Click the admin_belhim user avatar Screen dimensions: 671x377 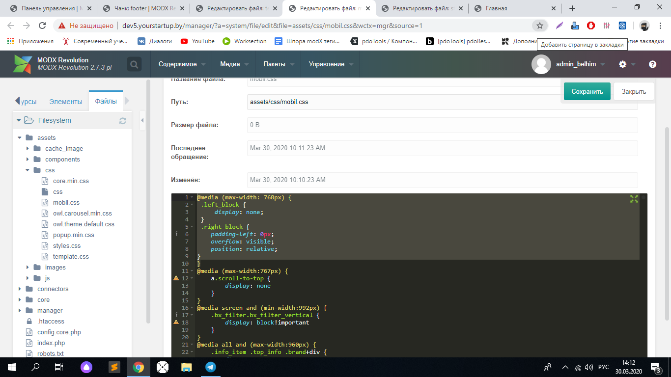click(x=541, y=64)
